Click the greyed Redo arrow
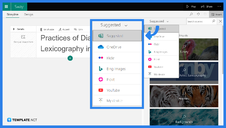 click(205, 14)
